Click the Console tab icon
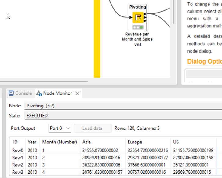 pos(11,93)
